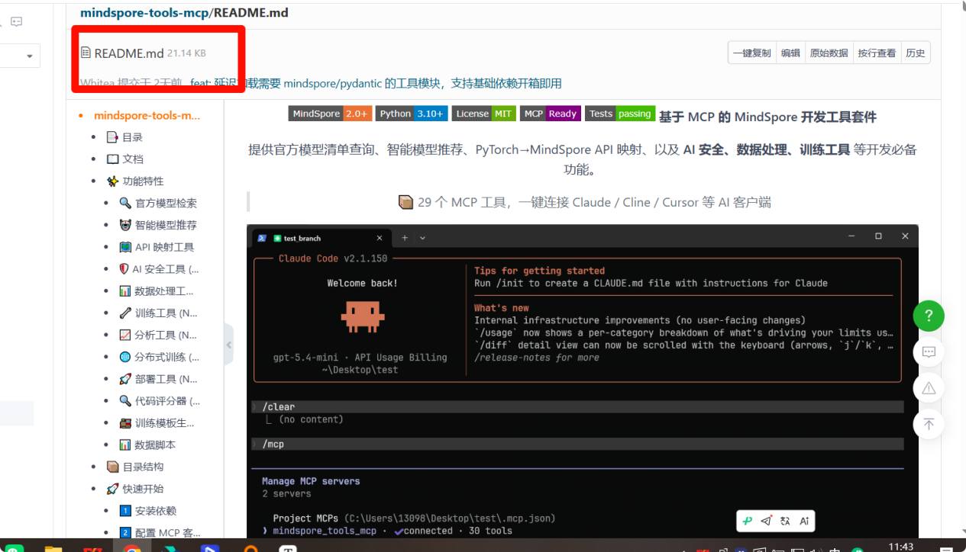Click the green P icon in floating toolbar
The width and height of the screenshot is (966, 552).
[748, 521]
